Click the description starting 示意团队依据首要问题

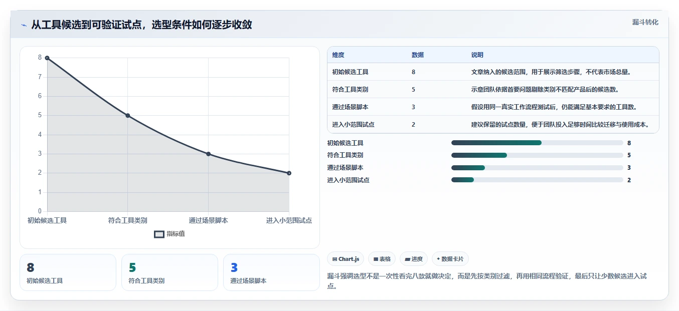click(x=545, y=90)
